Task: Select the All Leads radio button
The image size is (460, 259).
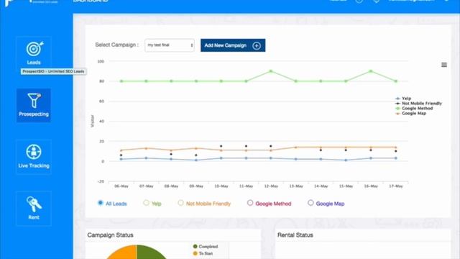Action: [x=101, y=203]
